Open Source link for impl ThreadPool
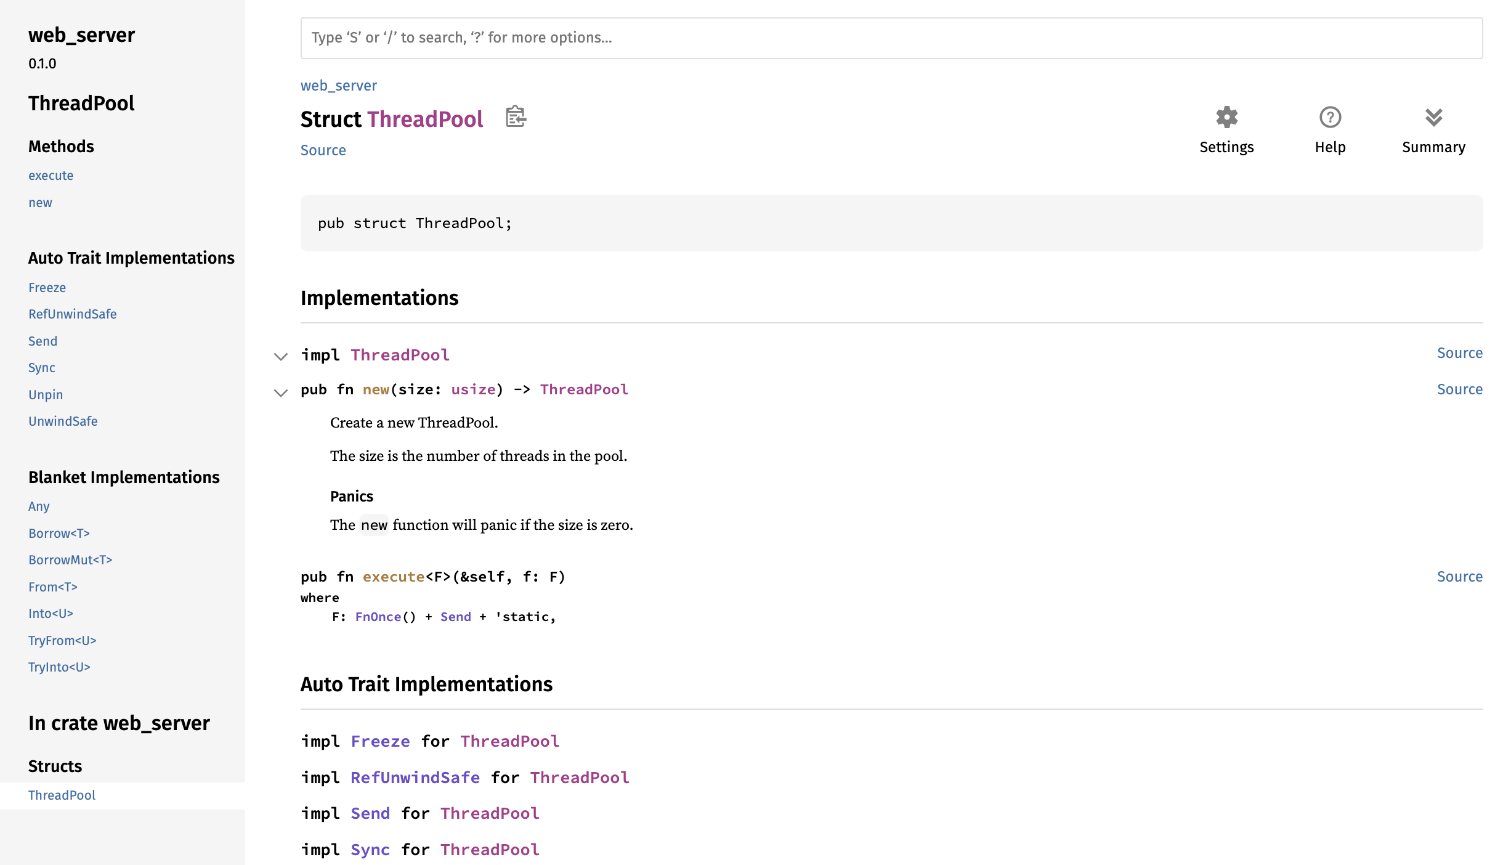1503x865 pixels. pyautogui.click(x=1459, y=353)
